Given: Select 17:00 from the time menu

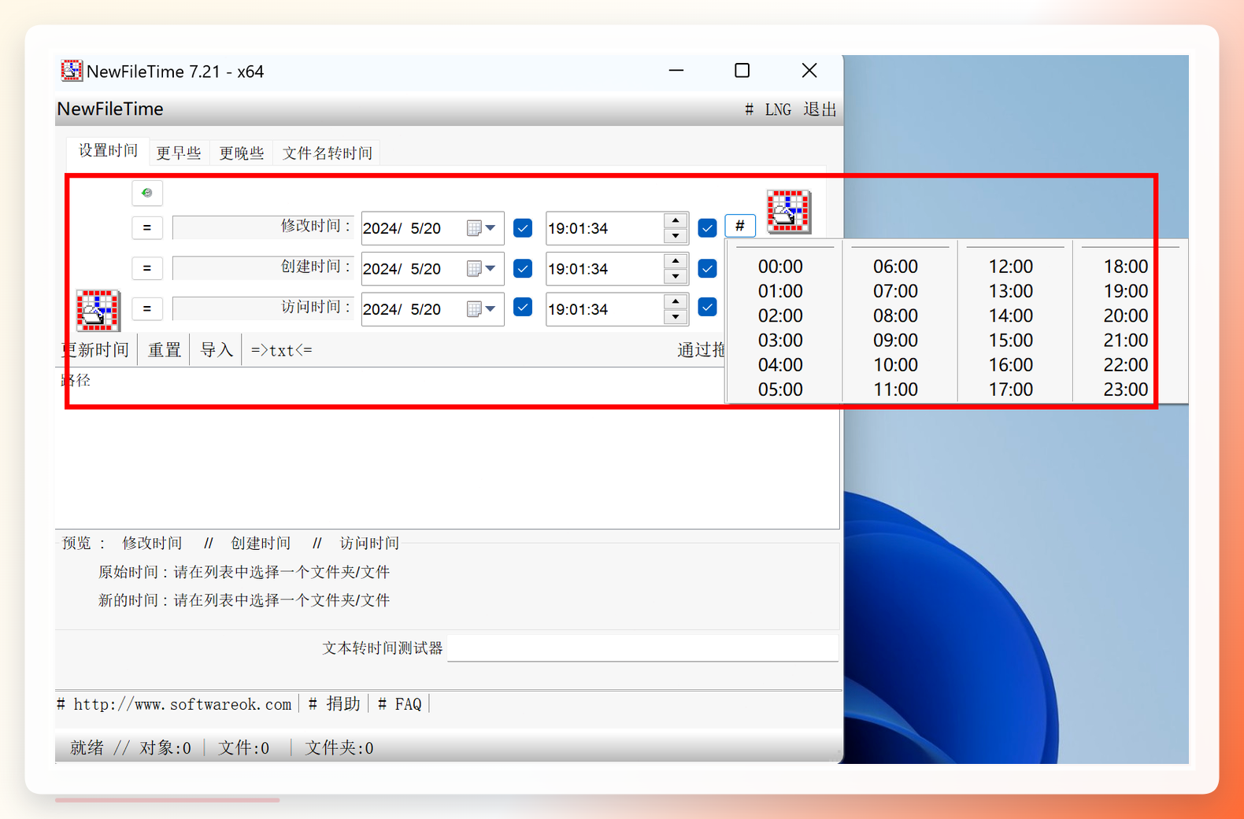Looking at the screenshot, I should point(1010,389).
